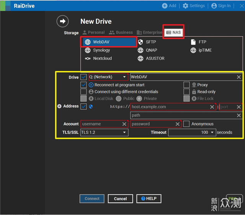The width and height of the screenshot is (245, 215).
Task: Switch to Personal storage tab
Action: click(x=93, y=32)
